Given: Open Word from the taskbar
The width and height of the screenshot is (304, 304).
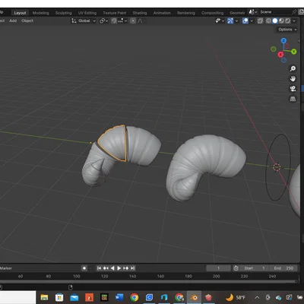Looking at the screenshot, I should [x=119, y=297].
